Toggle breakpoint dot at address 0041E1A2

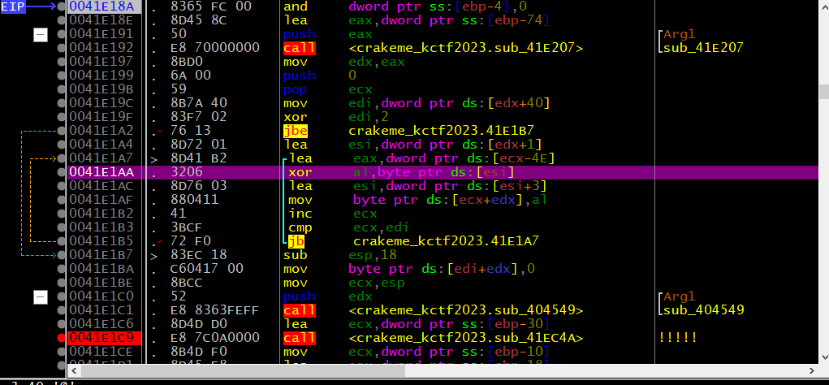(x=62, y=131)
